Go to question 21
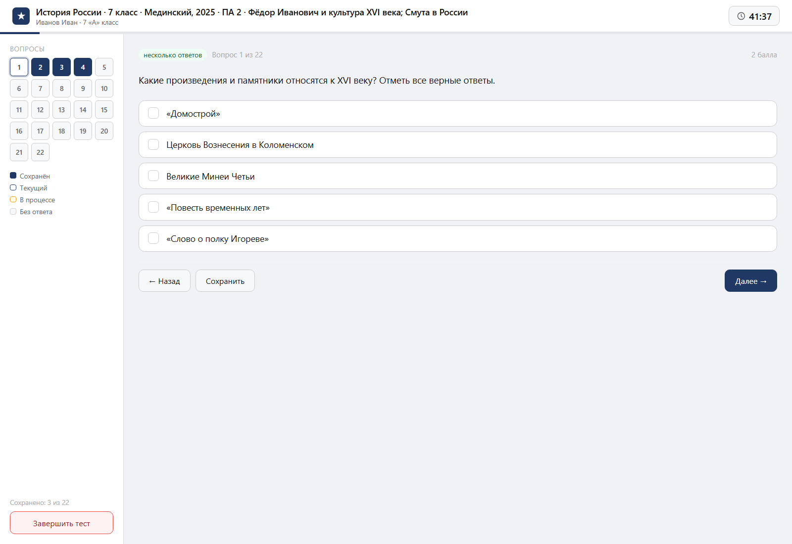Screen dimensions: 792x544 [x=19, y=152]
